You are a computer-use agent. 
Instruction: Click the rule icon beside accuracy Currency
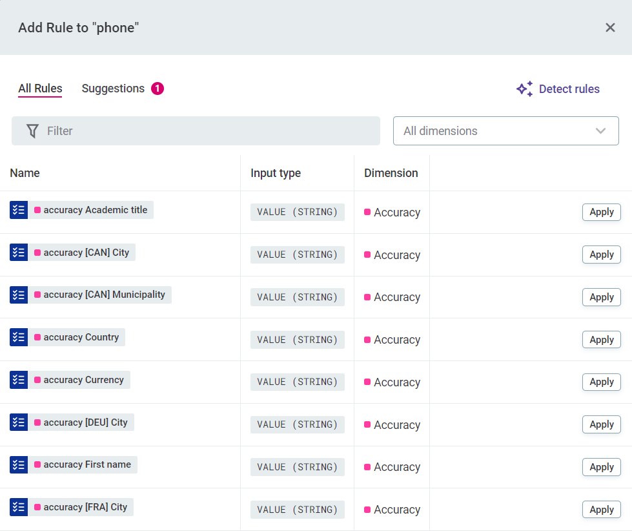point(19,380)
